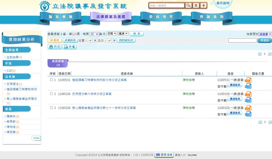Image resolution: width=272 pixels, height=159 pixels.
Task: Click the 再查詢 refine search button
Action: point(265,40)
